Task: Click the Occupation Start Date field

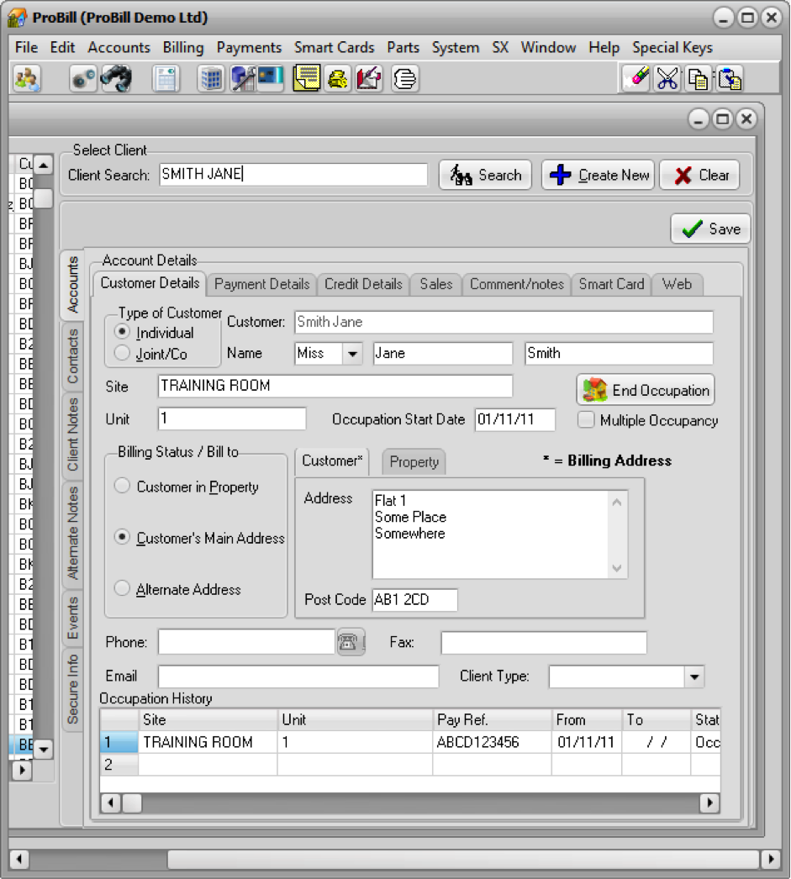Action: click(x=515, y=419)
